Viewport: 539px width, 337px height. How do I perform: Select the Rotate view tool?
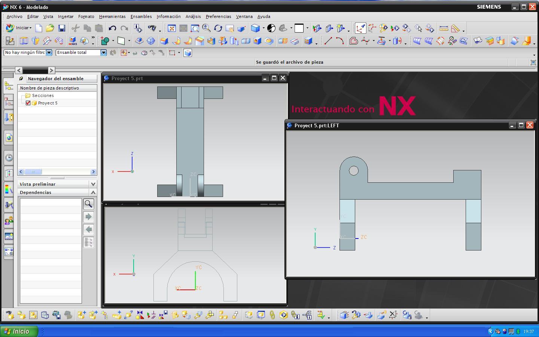tap(218, 28)
